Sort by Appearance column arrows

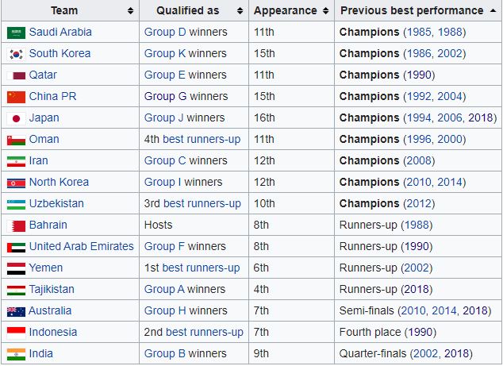point(324,11)
